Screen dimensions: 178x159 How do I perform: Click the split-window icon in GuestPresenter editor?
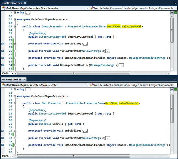coord(172,13)
